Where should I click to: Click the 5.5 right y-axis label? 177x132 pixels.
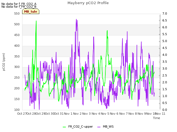click(x=165, y=34)
